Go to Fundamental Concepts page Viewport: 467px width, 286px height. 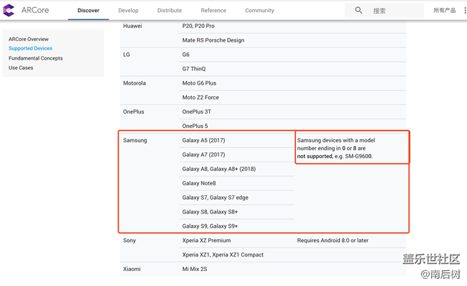pyautogui.click(x=36, y=58)
